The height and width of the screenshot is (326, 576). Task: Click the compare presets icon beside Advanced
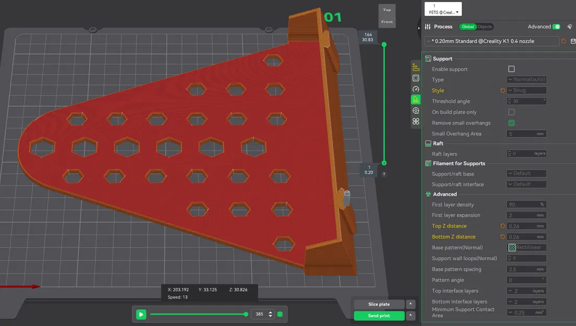pos(569,27)
